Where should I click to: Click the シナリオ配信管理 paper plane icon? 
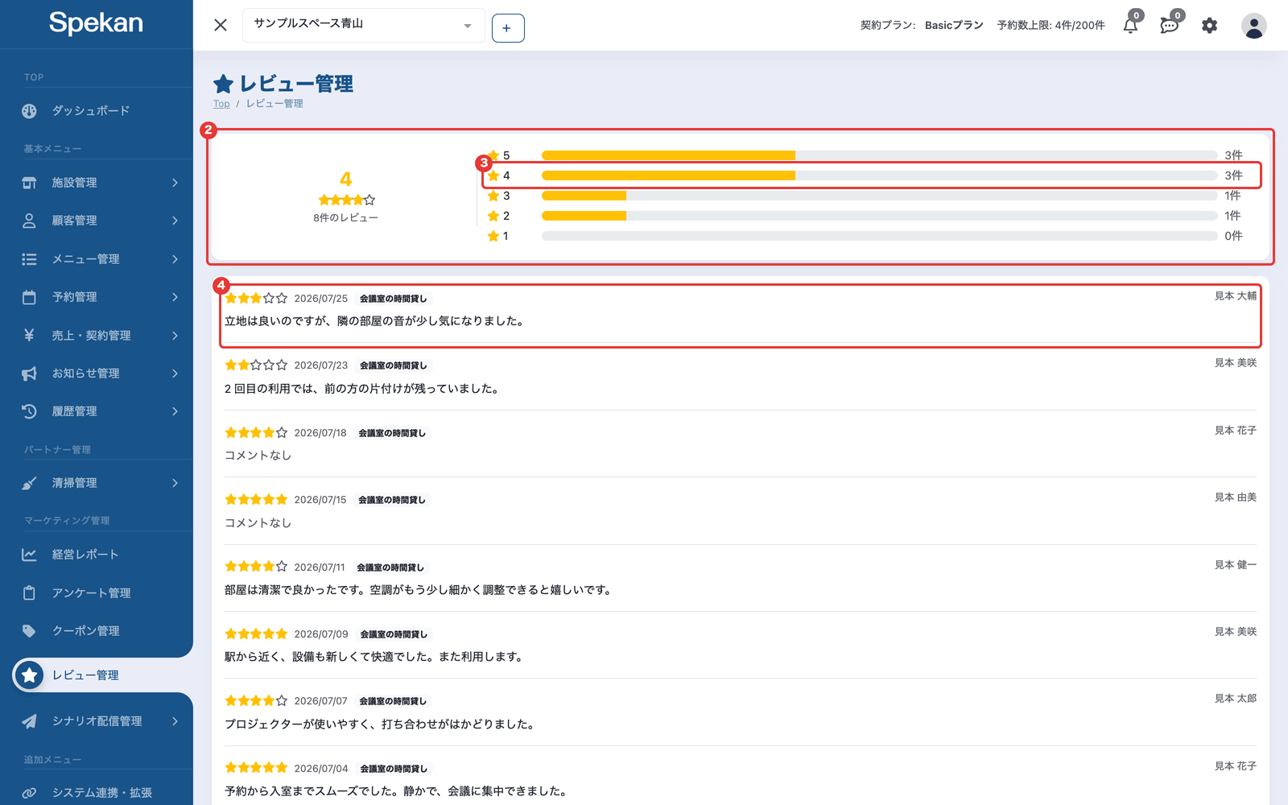[29, 721]
